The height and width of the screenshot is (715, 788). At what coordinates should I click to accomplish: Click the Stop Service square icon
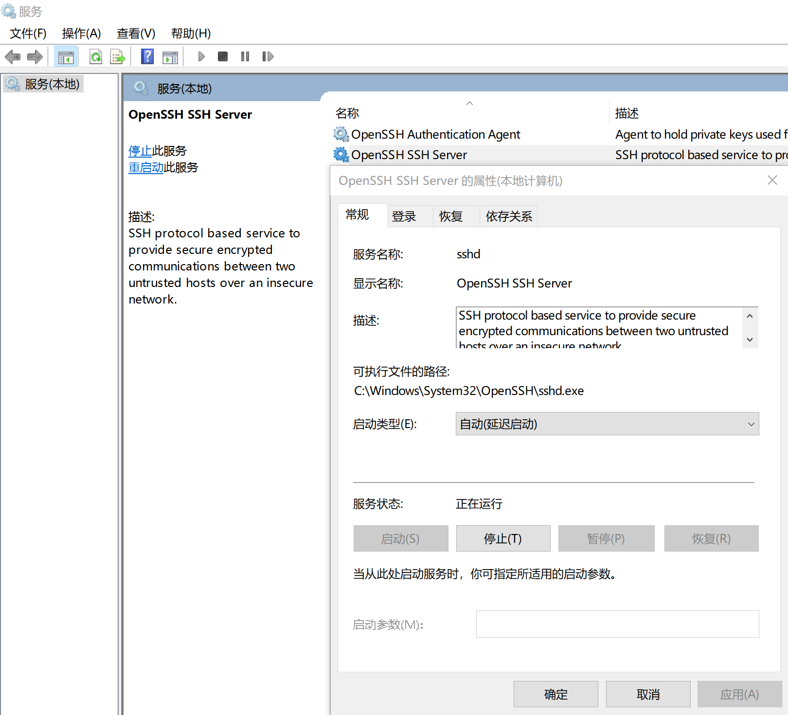pos(223,56)
